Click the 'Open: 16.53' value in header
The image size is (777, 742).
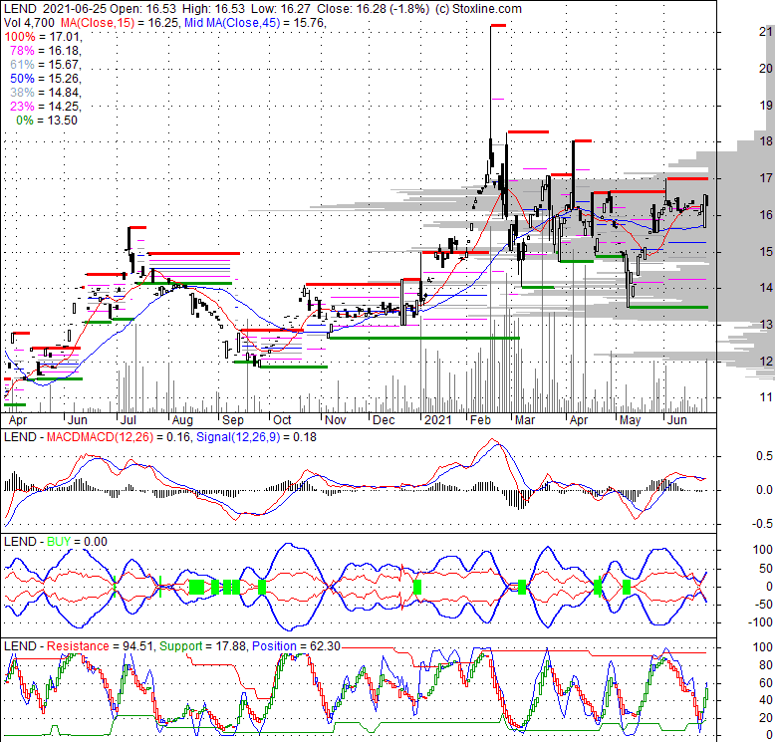(x=145, y=9)
